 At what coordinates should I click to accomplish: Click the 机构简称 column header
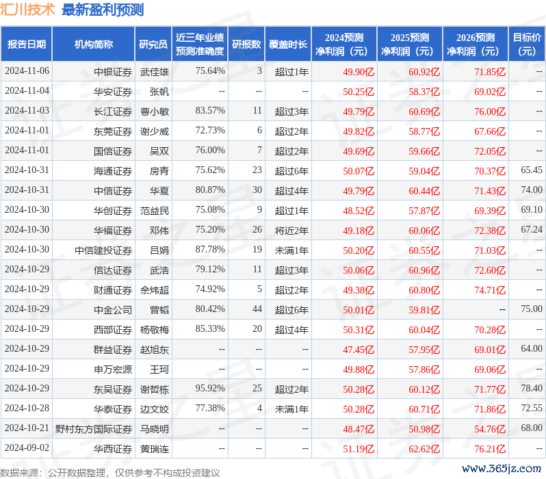tap(93, 44)
